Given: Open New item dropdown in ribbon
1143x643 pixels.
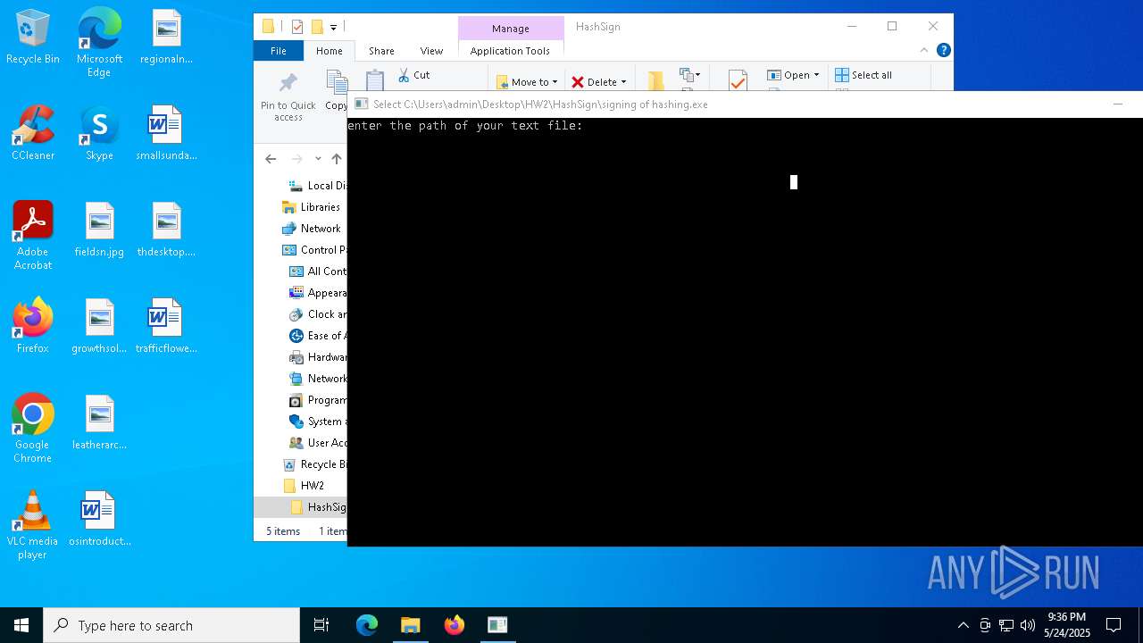Looking at the screenshot, I should point(690,75).
